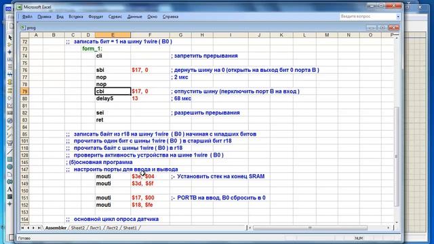Go to next sheet tab navigation arrow
Screen dimensions: 434x244
click(x=33, y=228)
